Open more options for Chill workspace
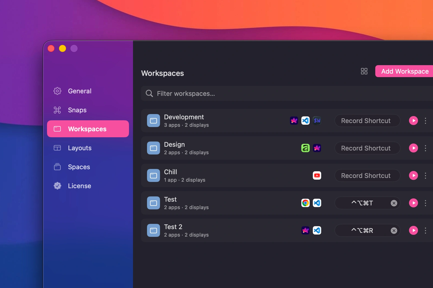The width and height of the screenshot is (433, 288). 425,176
